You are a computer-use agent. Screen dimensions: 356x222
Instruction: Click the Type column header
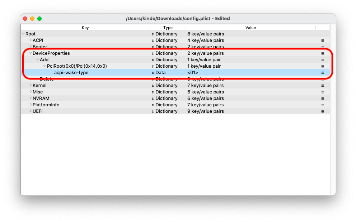pos(168,28)
